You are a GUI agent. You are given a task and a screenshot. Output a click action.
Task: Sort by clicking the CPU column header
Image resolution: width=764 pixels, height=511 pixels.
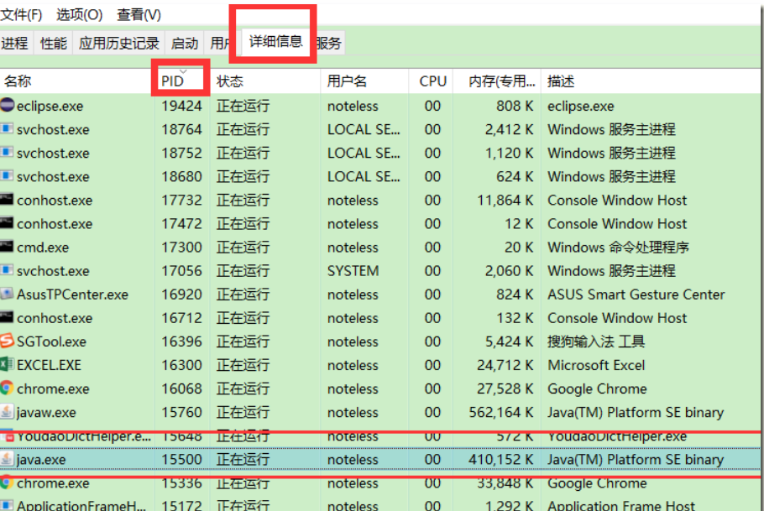coord(432,80)
